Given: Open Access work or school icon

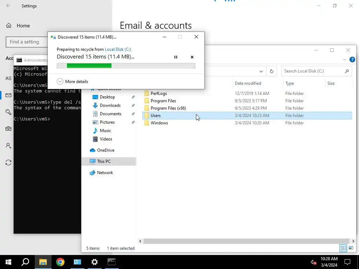Looking at the screenshot, I should coord(8,129).
